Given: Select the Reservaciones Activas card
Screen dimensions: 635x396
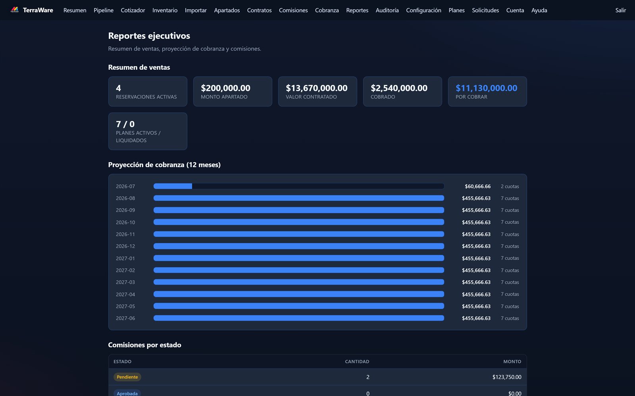Looking at the screenshot, I should [x=148, y=91].
